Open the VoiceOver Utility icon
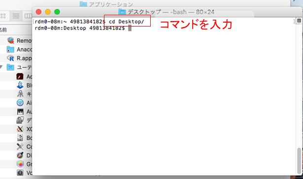The height and width of the screenshot is (179, 303). [x=20, y=173]
